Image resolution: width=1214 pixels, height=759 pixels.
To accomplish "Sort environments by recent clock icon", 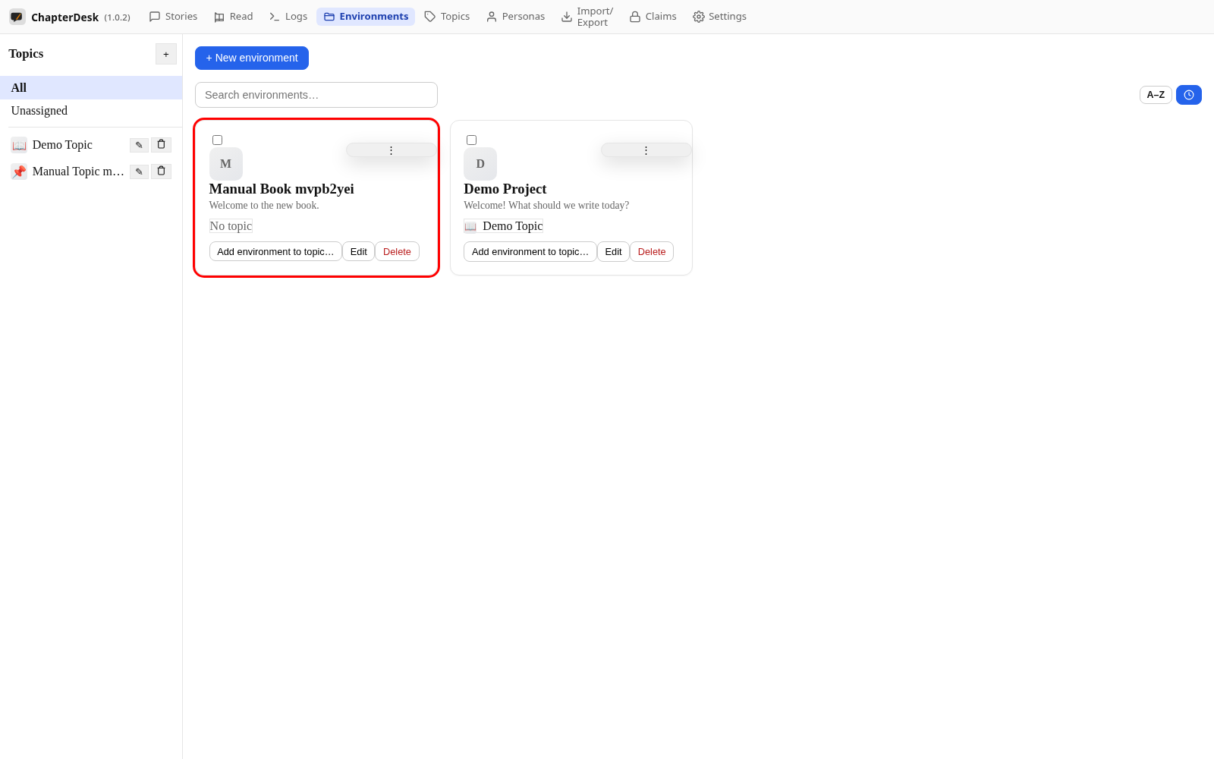I will [1189, 95].
